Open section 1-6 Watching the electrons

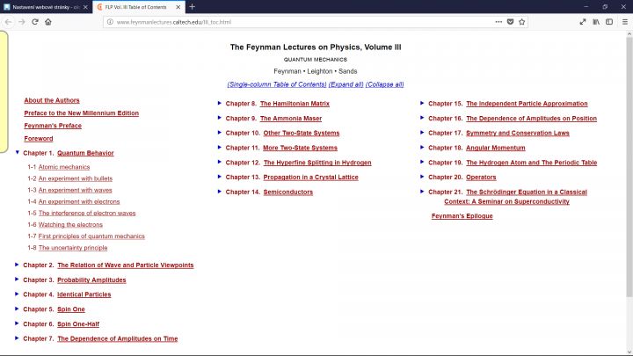pyautogui.click(x=70, y=224)
